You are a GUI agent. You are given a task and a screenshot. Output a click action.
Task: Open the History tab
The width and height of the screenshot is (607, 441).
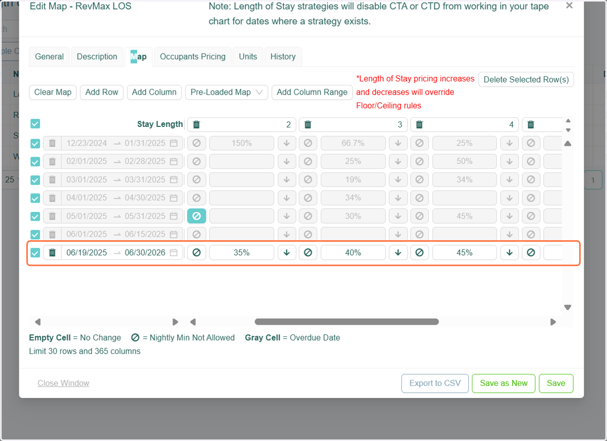tap(283, 57)
